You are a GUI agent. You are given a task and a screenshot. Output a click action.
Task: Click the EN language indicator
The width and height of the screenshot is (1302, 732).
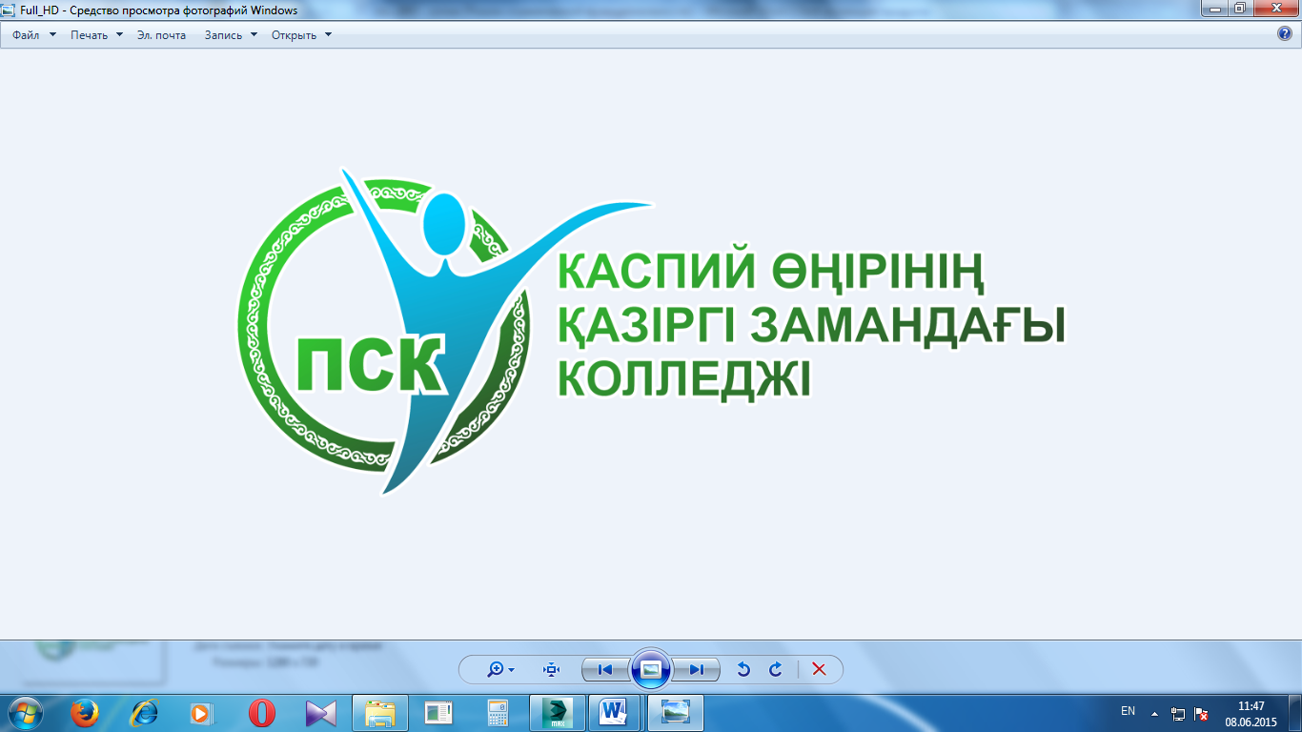pos(1129,712)
